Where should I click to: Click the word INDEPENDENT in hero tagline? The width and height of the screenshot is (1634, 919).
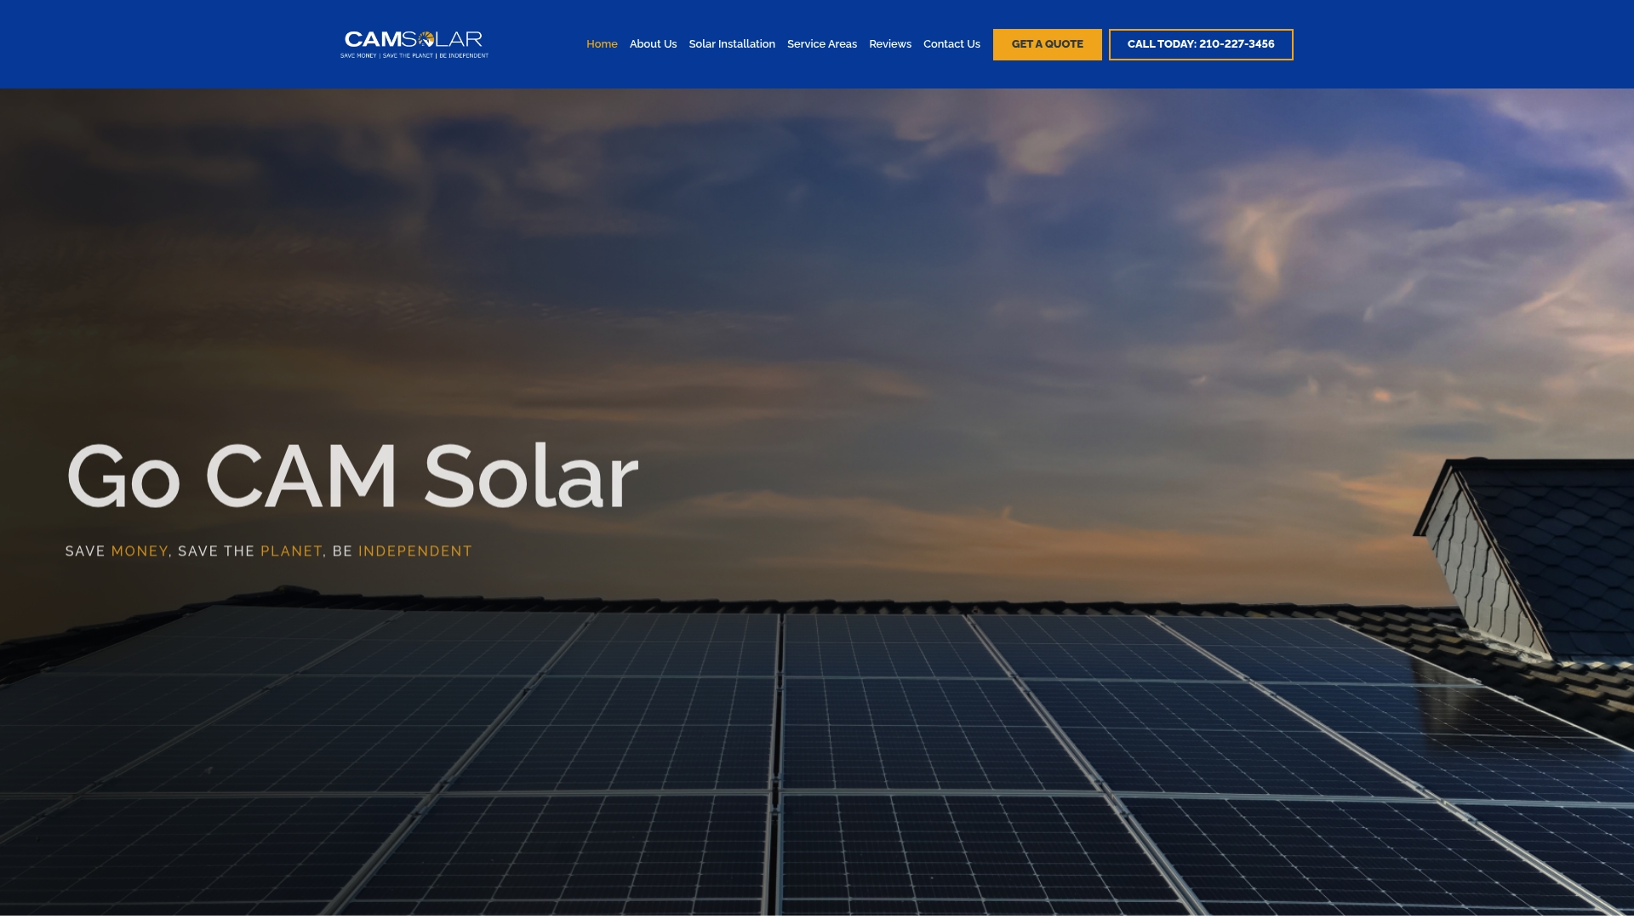click(415, 551)
